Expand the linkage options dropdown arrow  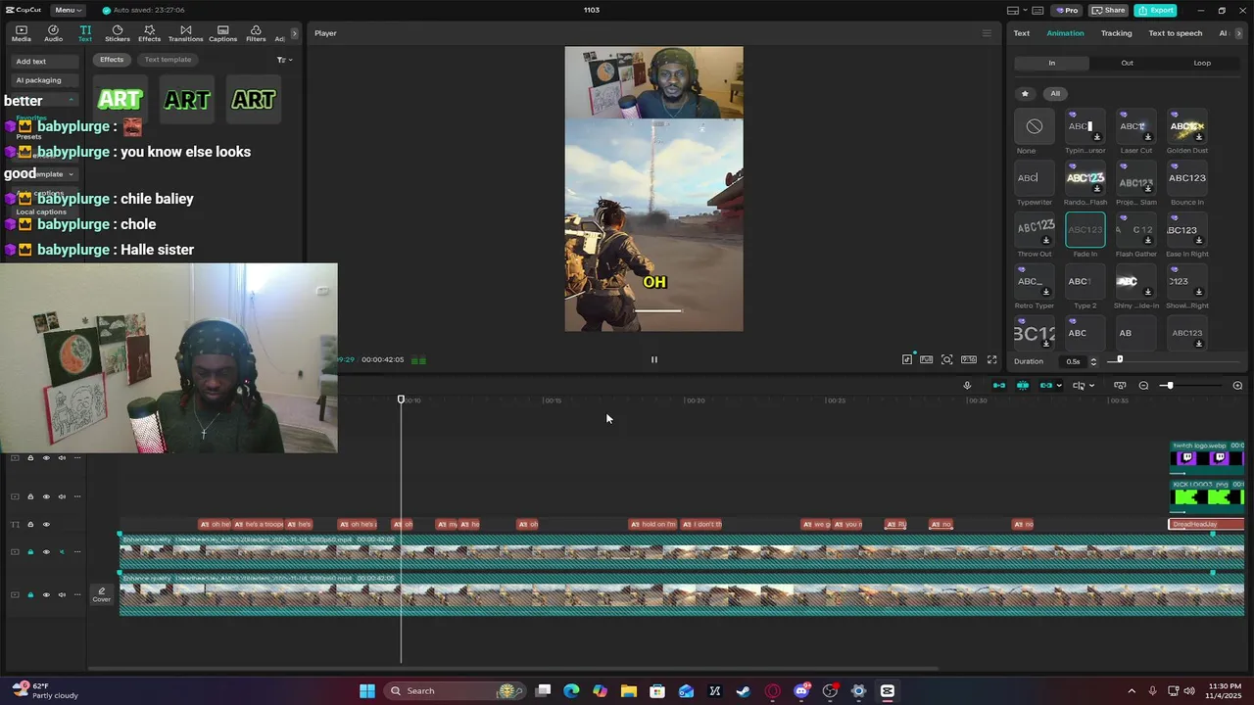[x=1059, y=386]
